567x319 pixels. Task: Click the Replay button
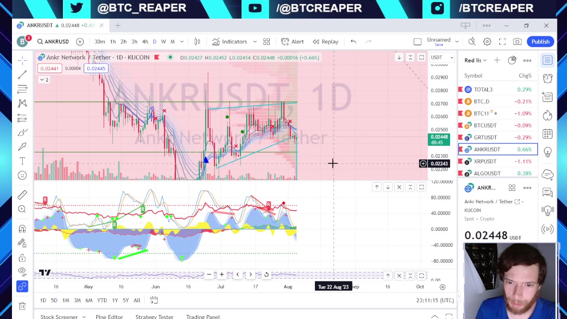(x=326, y=42)
